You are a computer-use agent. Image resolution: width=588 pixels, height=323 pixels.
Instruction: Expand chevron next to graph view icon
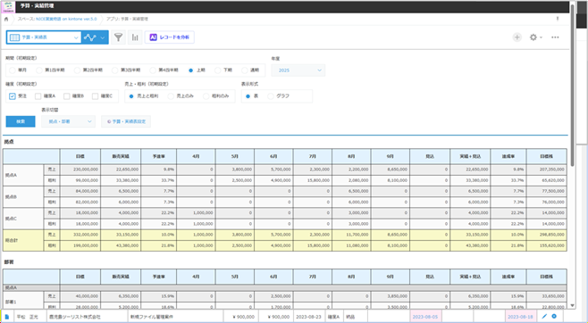[x=103, y=37]
